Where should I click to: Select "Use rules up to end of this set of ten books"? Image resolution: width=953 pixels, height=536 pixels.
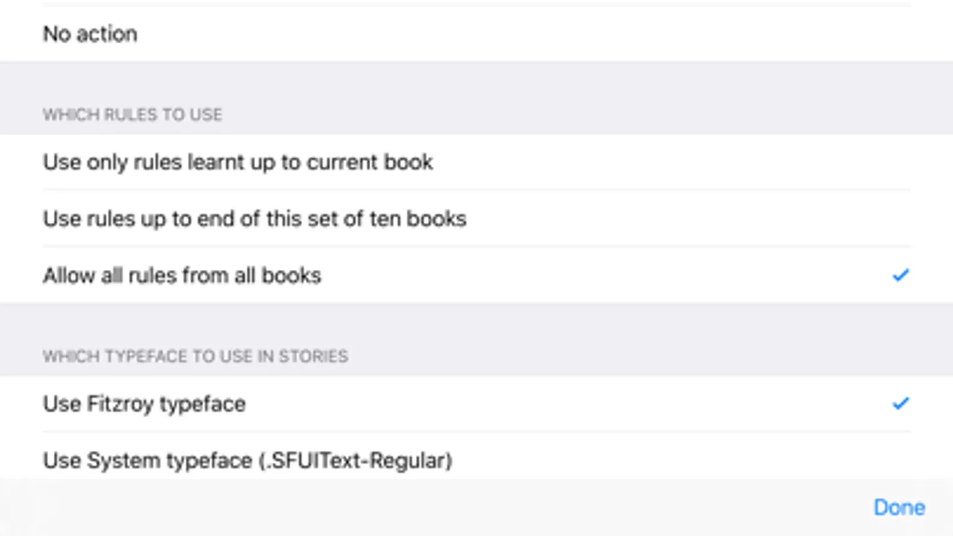(254, 219)
